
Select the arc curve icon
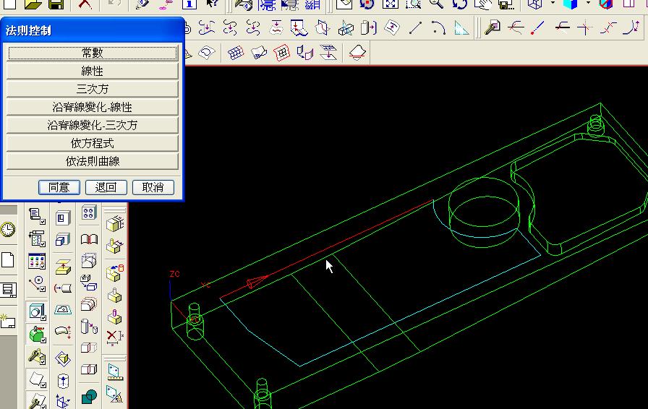438,28
